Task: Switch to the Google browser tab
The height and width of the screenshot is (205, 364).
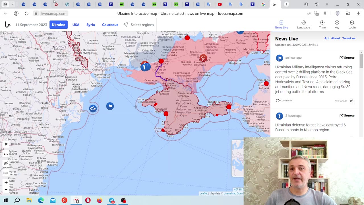Action: [263, 4]
